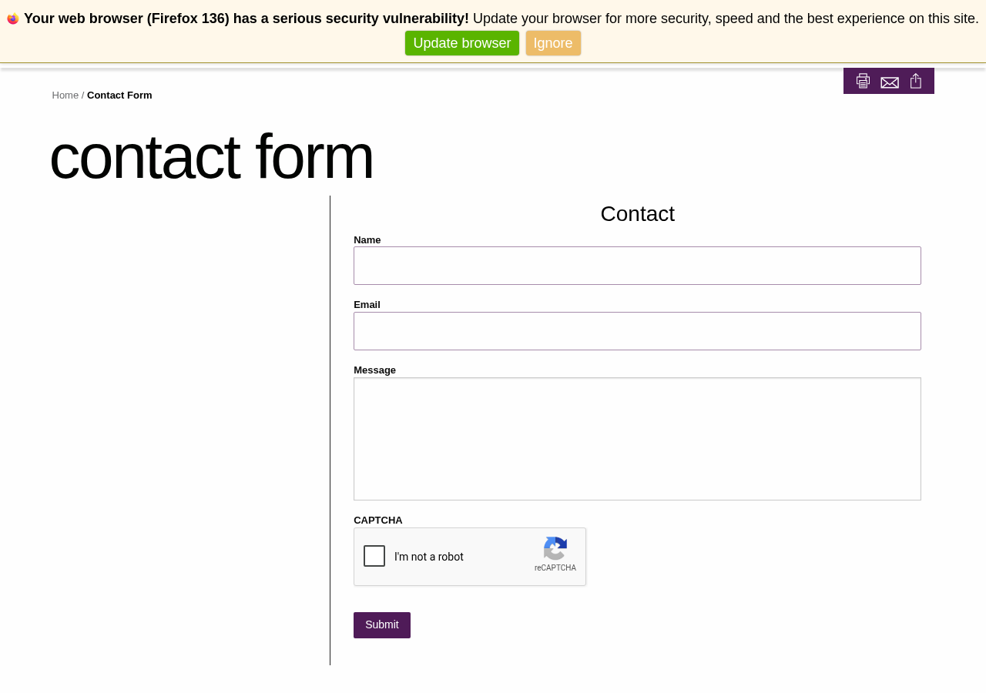Dismiss warning with the Ignore button
This screenshot has height=693, width=986.
(553, 42)
